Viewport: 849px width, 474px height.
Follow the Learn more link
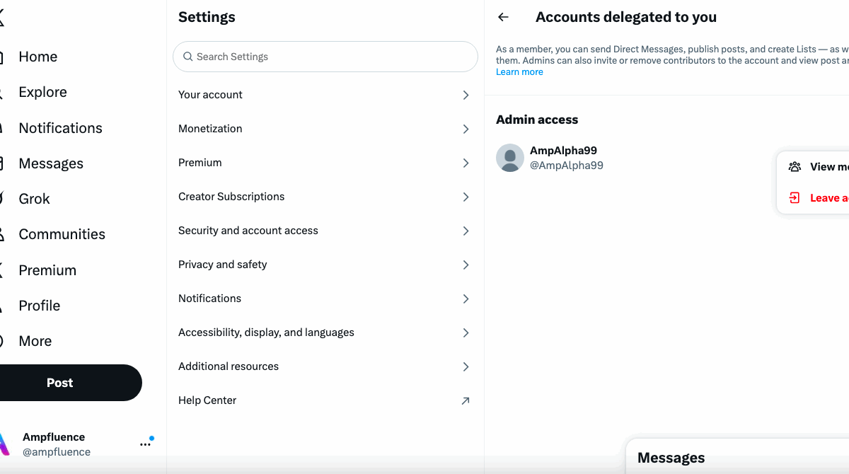pyautogui.click(x=519, y=72)
